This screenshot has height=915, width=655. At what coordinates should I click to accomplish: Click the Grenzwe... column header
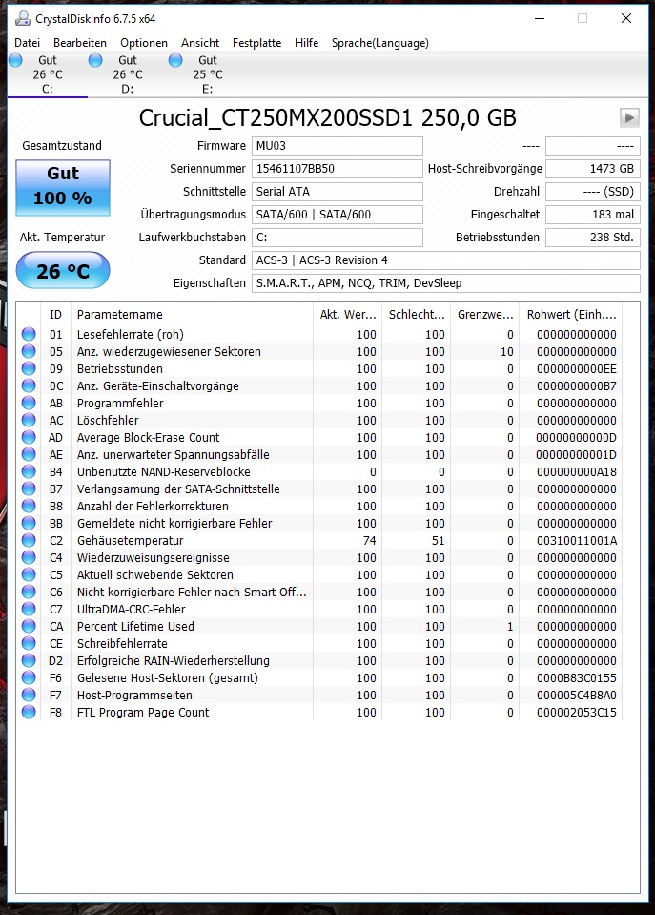pyautogui.click(x=485, y=315)
